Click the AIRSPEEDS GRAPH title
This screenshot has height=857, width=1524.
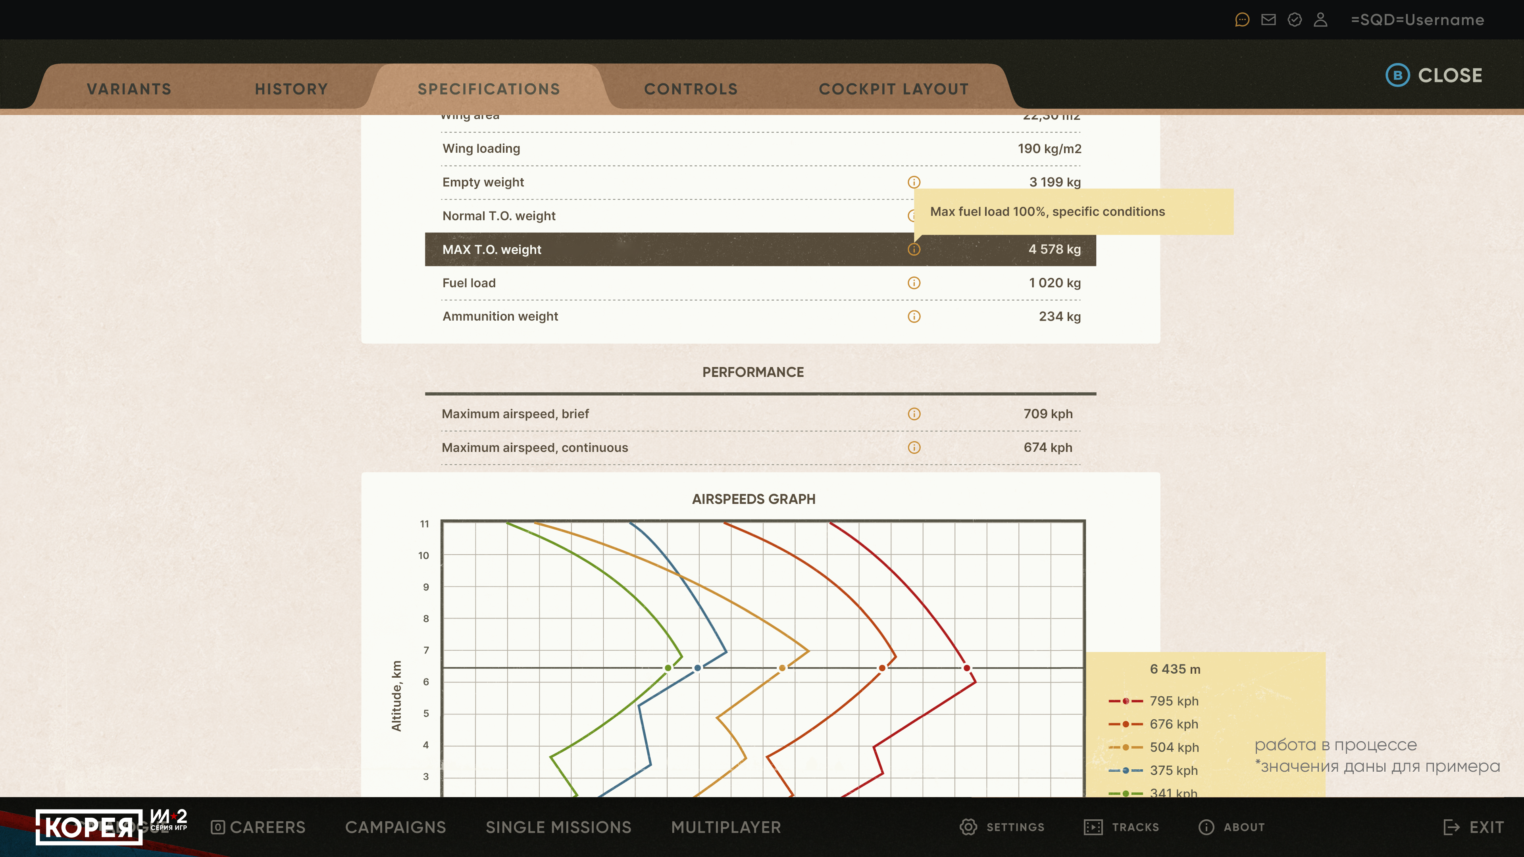(753, 499)
